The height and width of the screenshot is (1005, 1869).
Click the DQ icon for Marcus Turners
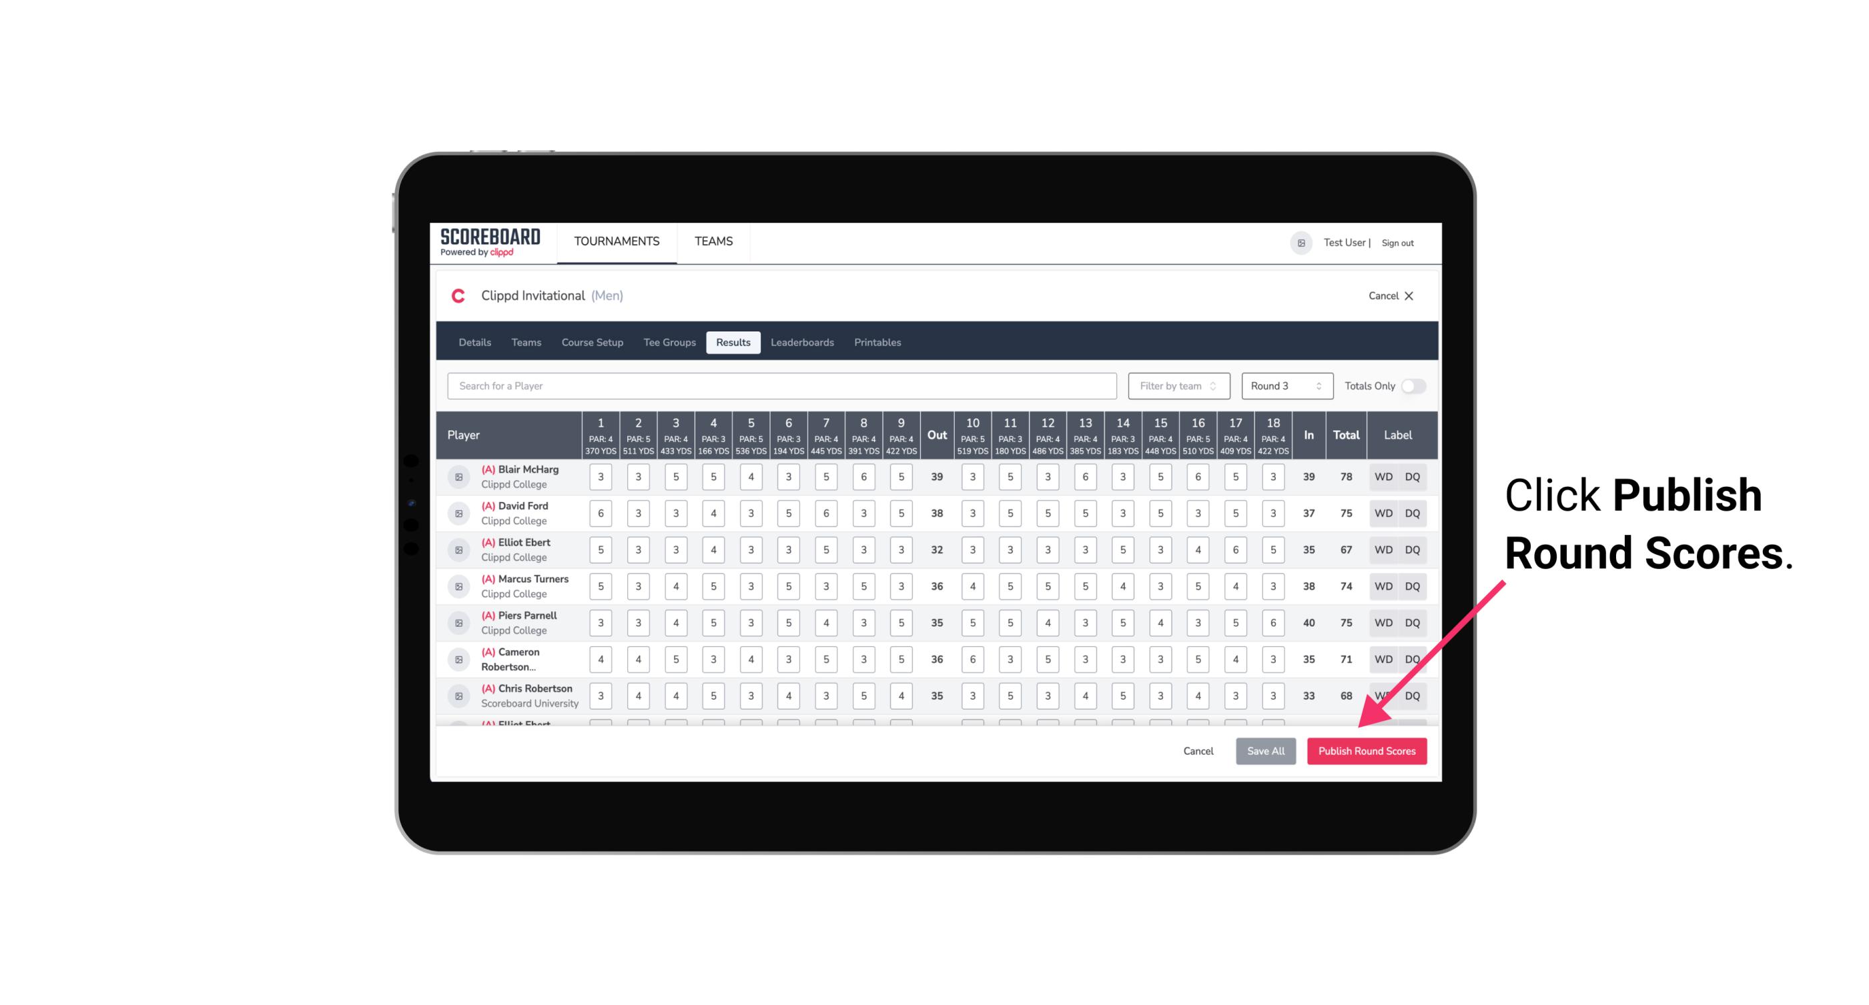(1413, 586)
